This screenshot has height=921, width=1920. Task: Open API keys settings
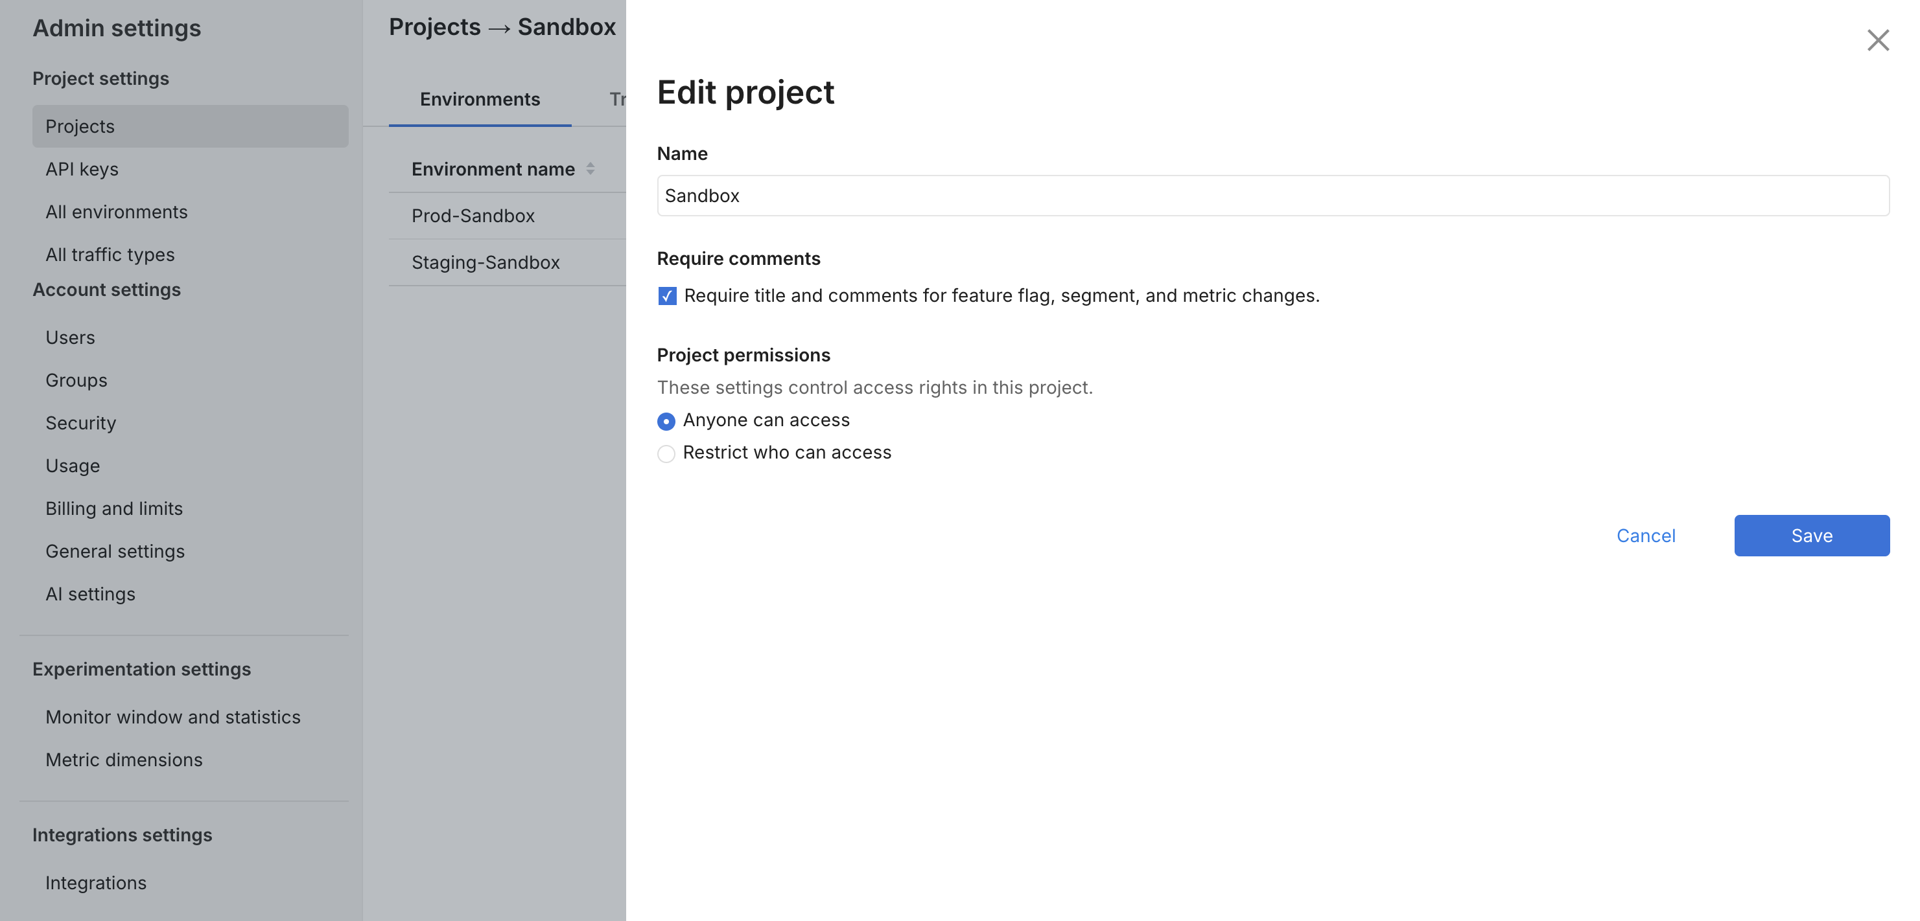[82, 169]
